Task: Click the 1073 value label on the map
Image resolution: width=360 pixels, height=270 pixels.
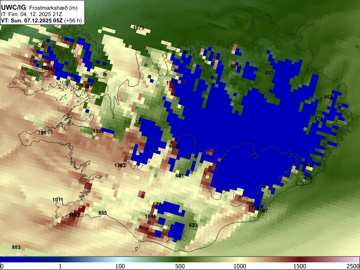Action: pyautogui.click(x=138, y=28)
